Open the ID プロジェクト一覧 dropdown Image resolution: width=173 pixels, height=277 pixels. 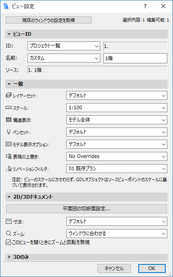pyautogui.click(x=64, y=46)
